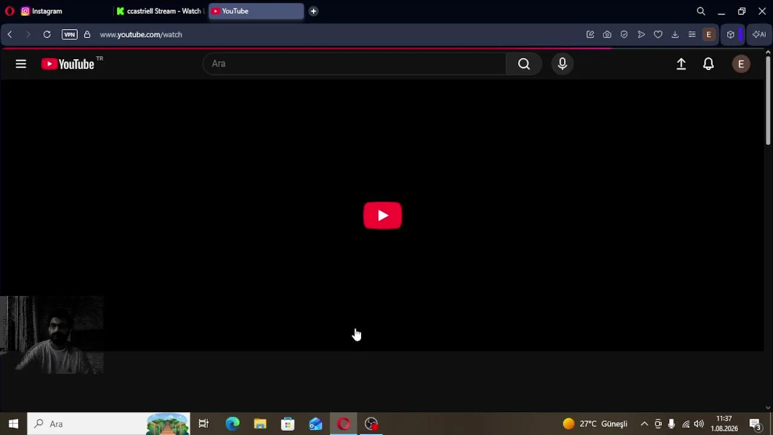Open the Windows Start menu
Screen dimensions: 773x435
[x=13, y=424]
